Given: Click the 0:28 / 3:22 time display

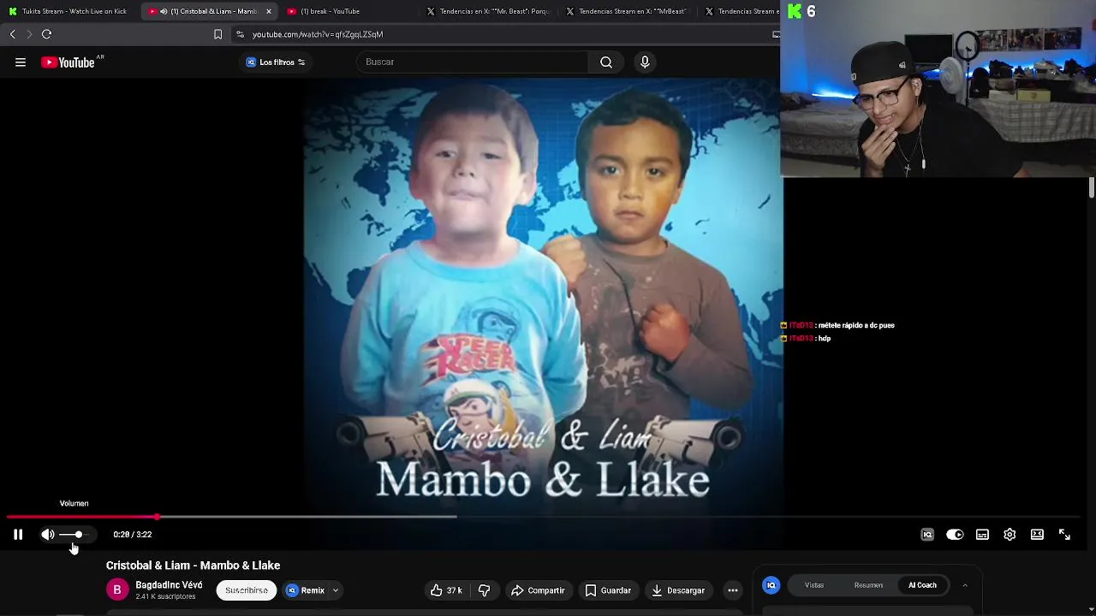Looking at the screenshot, I should tap(133, 535).
